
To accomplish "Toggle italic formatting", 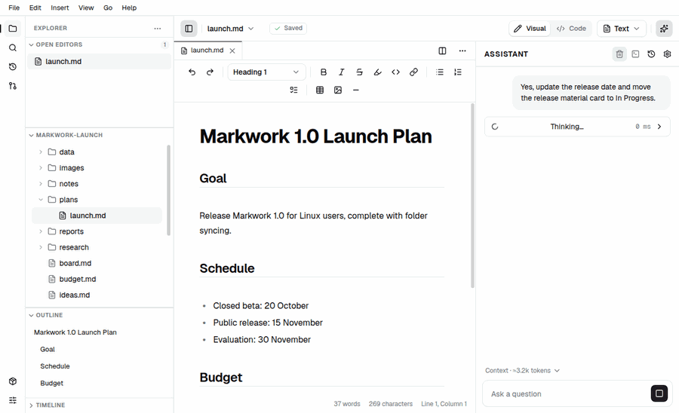I will coord(341,72).
